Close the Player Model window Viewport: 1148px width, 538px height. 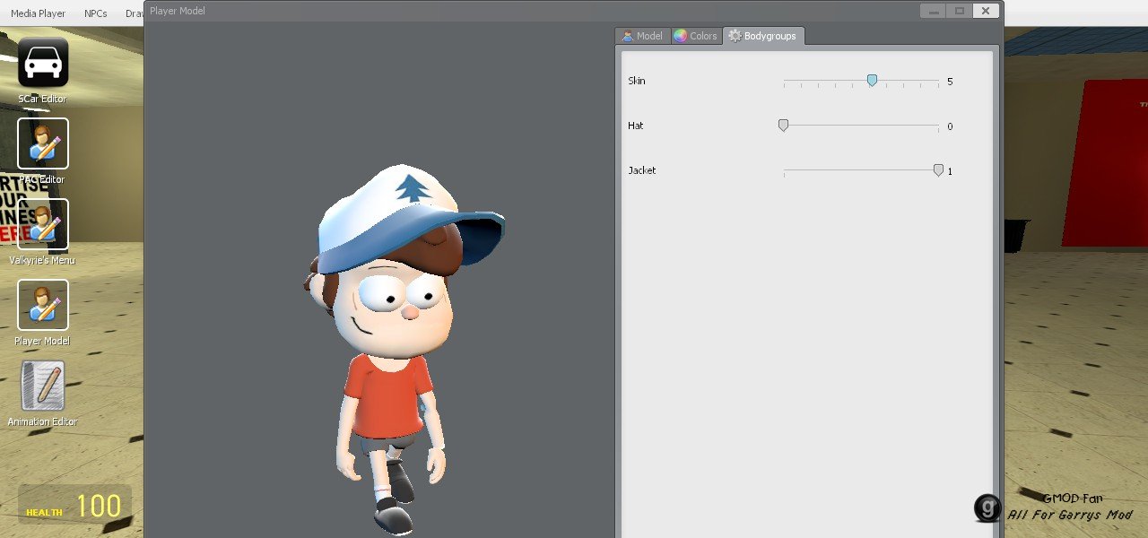pyautogui.click(x=986, y=11)
